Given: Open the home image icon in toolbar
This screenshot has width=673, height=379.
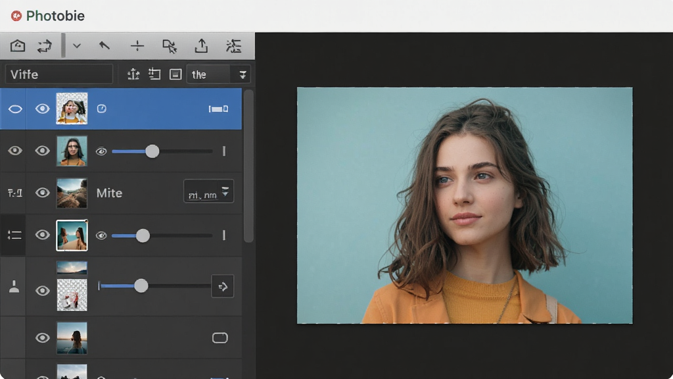Looking at the screenshot, I should 18,45.
